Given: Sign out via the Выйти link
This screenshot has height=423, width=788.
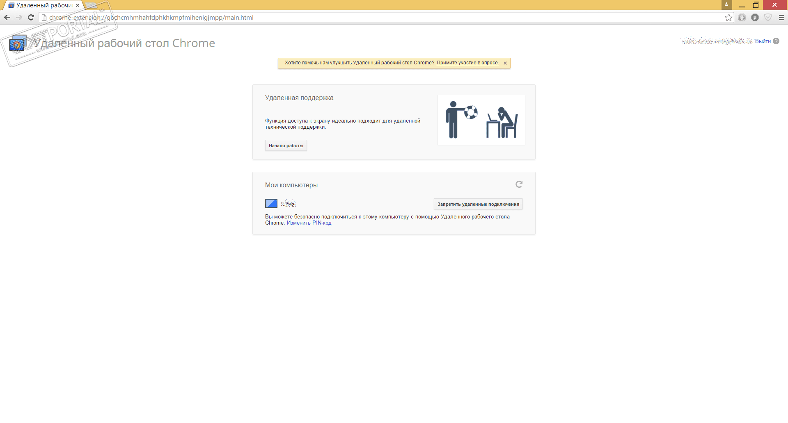Looking at the screenshot, I should (763, 41).
